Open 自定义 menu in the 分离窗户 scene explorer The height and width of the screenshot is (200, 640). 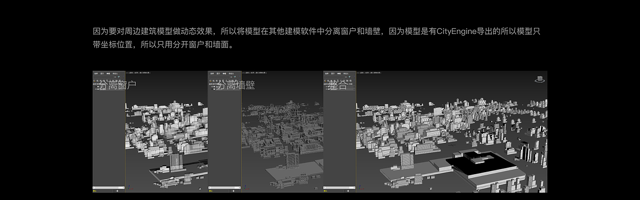pyautogui.click(x=115, y=73)
